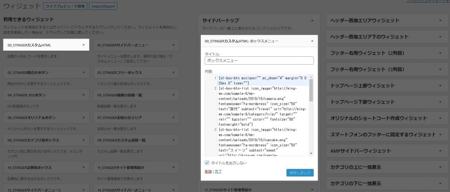Click line number 2 in code editor

coord(215,88)
